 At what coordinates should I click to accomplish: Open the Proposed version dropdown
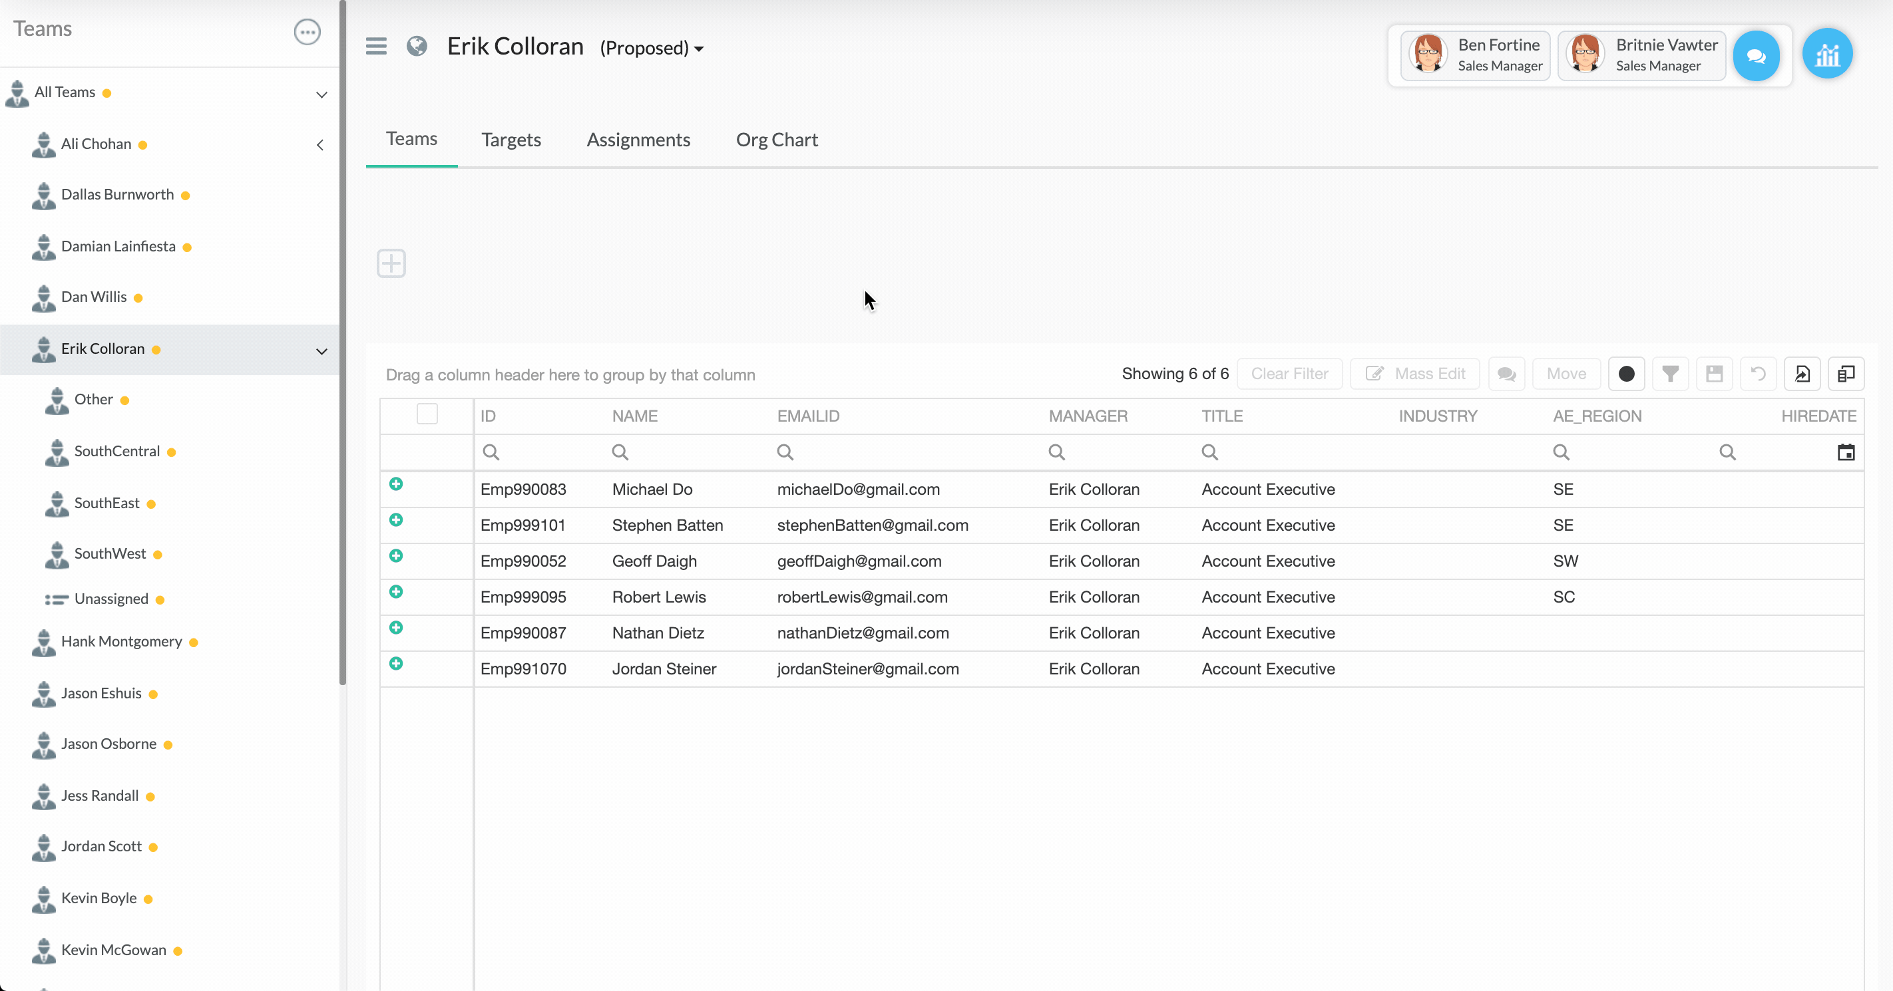coord(652,49)
